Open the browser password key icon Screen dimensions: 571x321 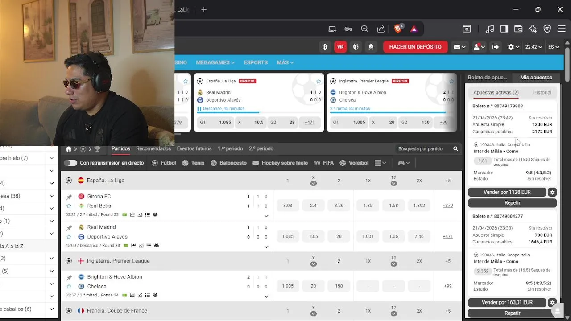(x=348, y=29)
